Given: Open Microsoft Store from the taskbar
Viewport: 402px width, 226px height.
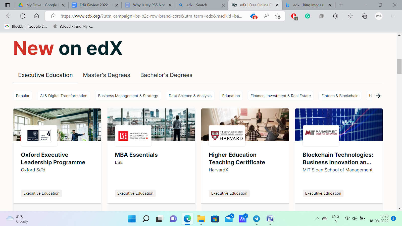Looking at the screenshot, I should click(x=215, y=219).
